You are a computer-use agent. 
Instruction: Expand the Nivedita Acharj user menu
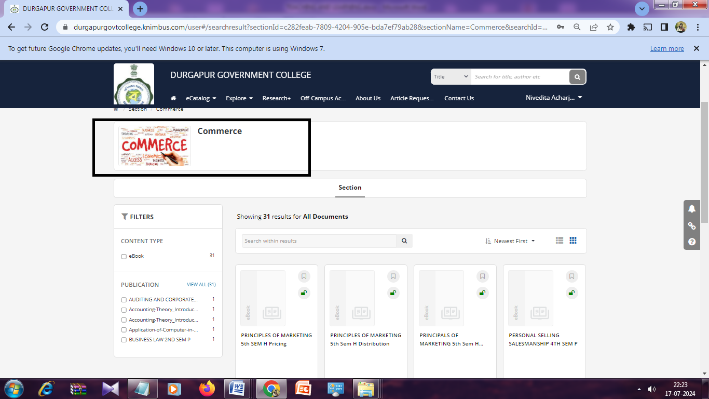(x=553, y=98)
